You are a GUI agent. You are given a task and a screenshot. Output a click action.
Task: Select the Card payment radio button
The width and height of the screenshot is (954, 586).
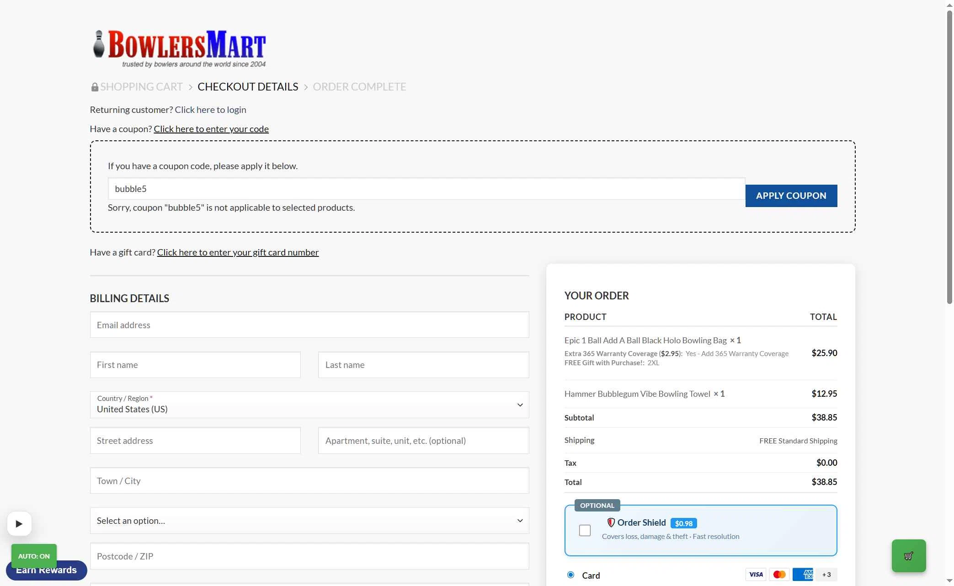pyautogui.click(x=570, y=575)
